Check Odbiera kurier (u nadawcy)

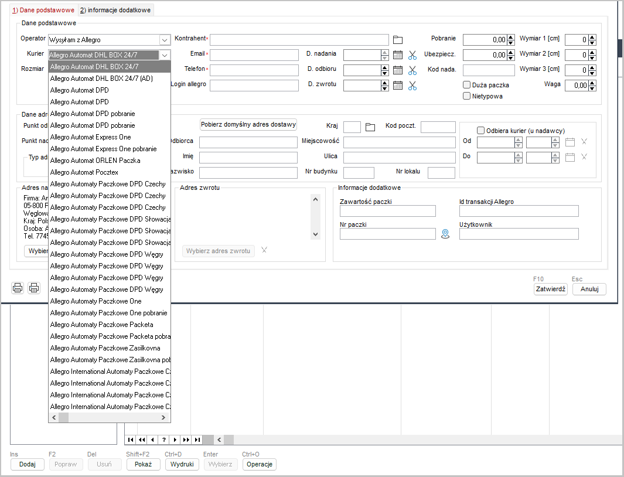[x=480, y=130]
